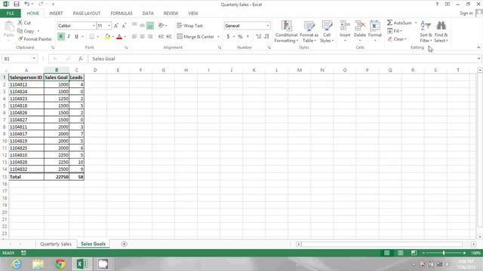Viewport: 483px width, 271px height.
Task: Switch to Page Layout view in status bar
Action: pos(400,253)
